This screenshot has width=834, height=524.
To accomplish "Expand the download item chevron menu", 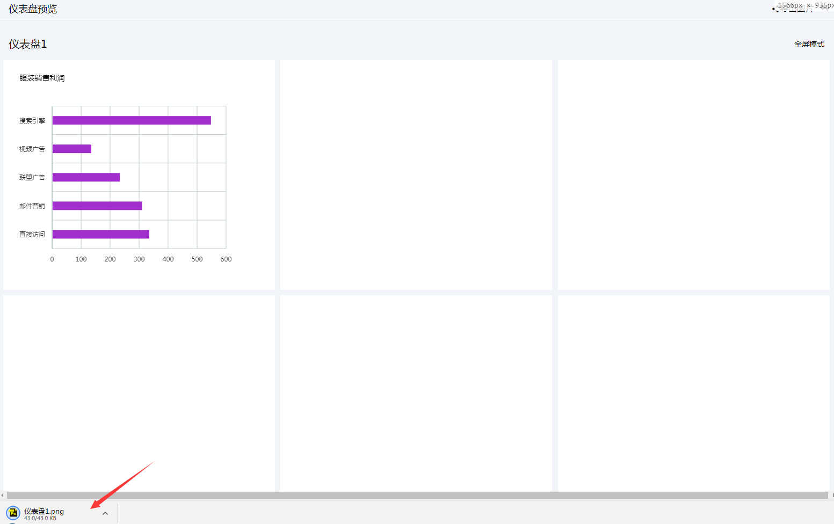I will [105, 513].
